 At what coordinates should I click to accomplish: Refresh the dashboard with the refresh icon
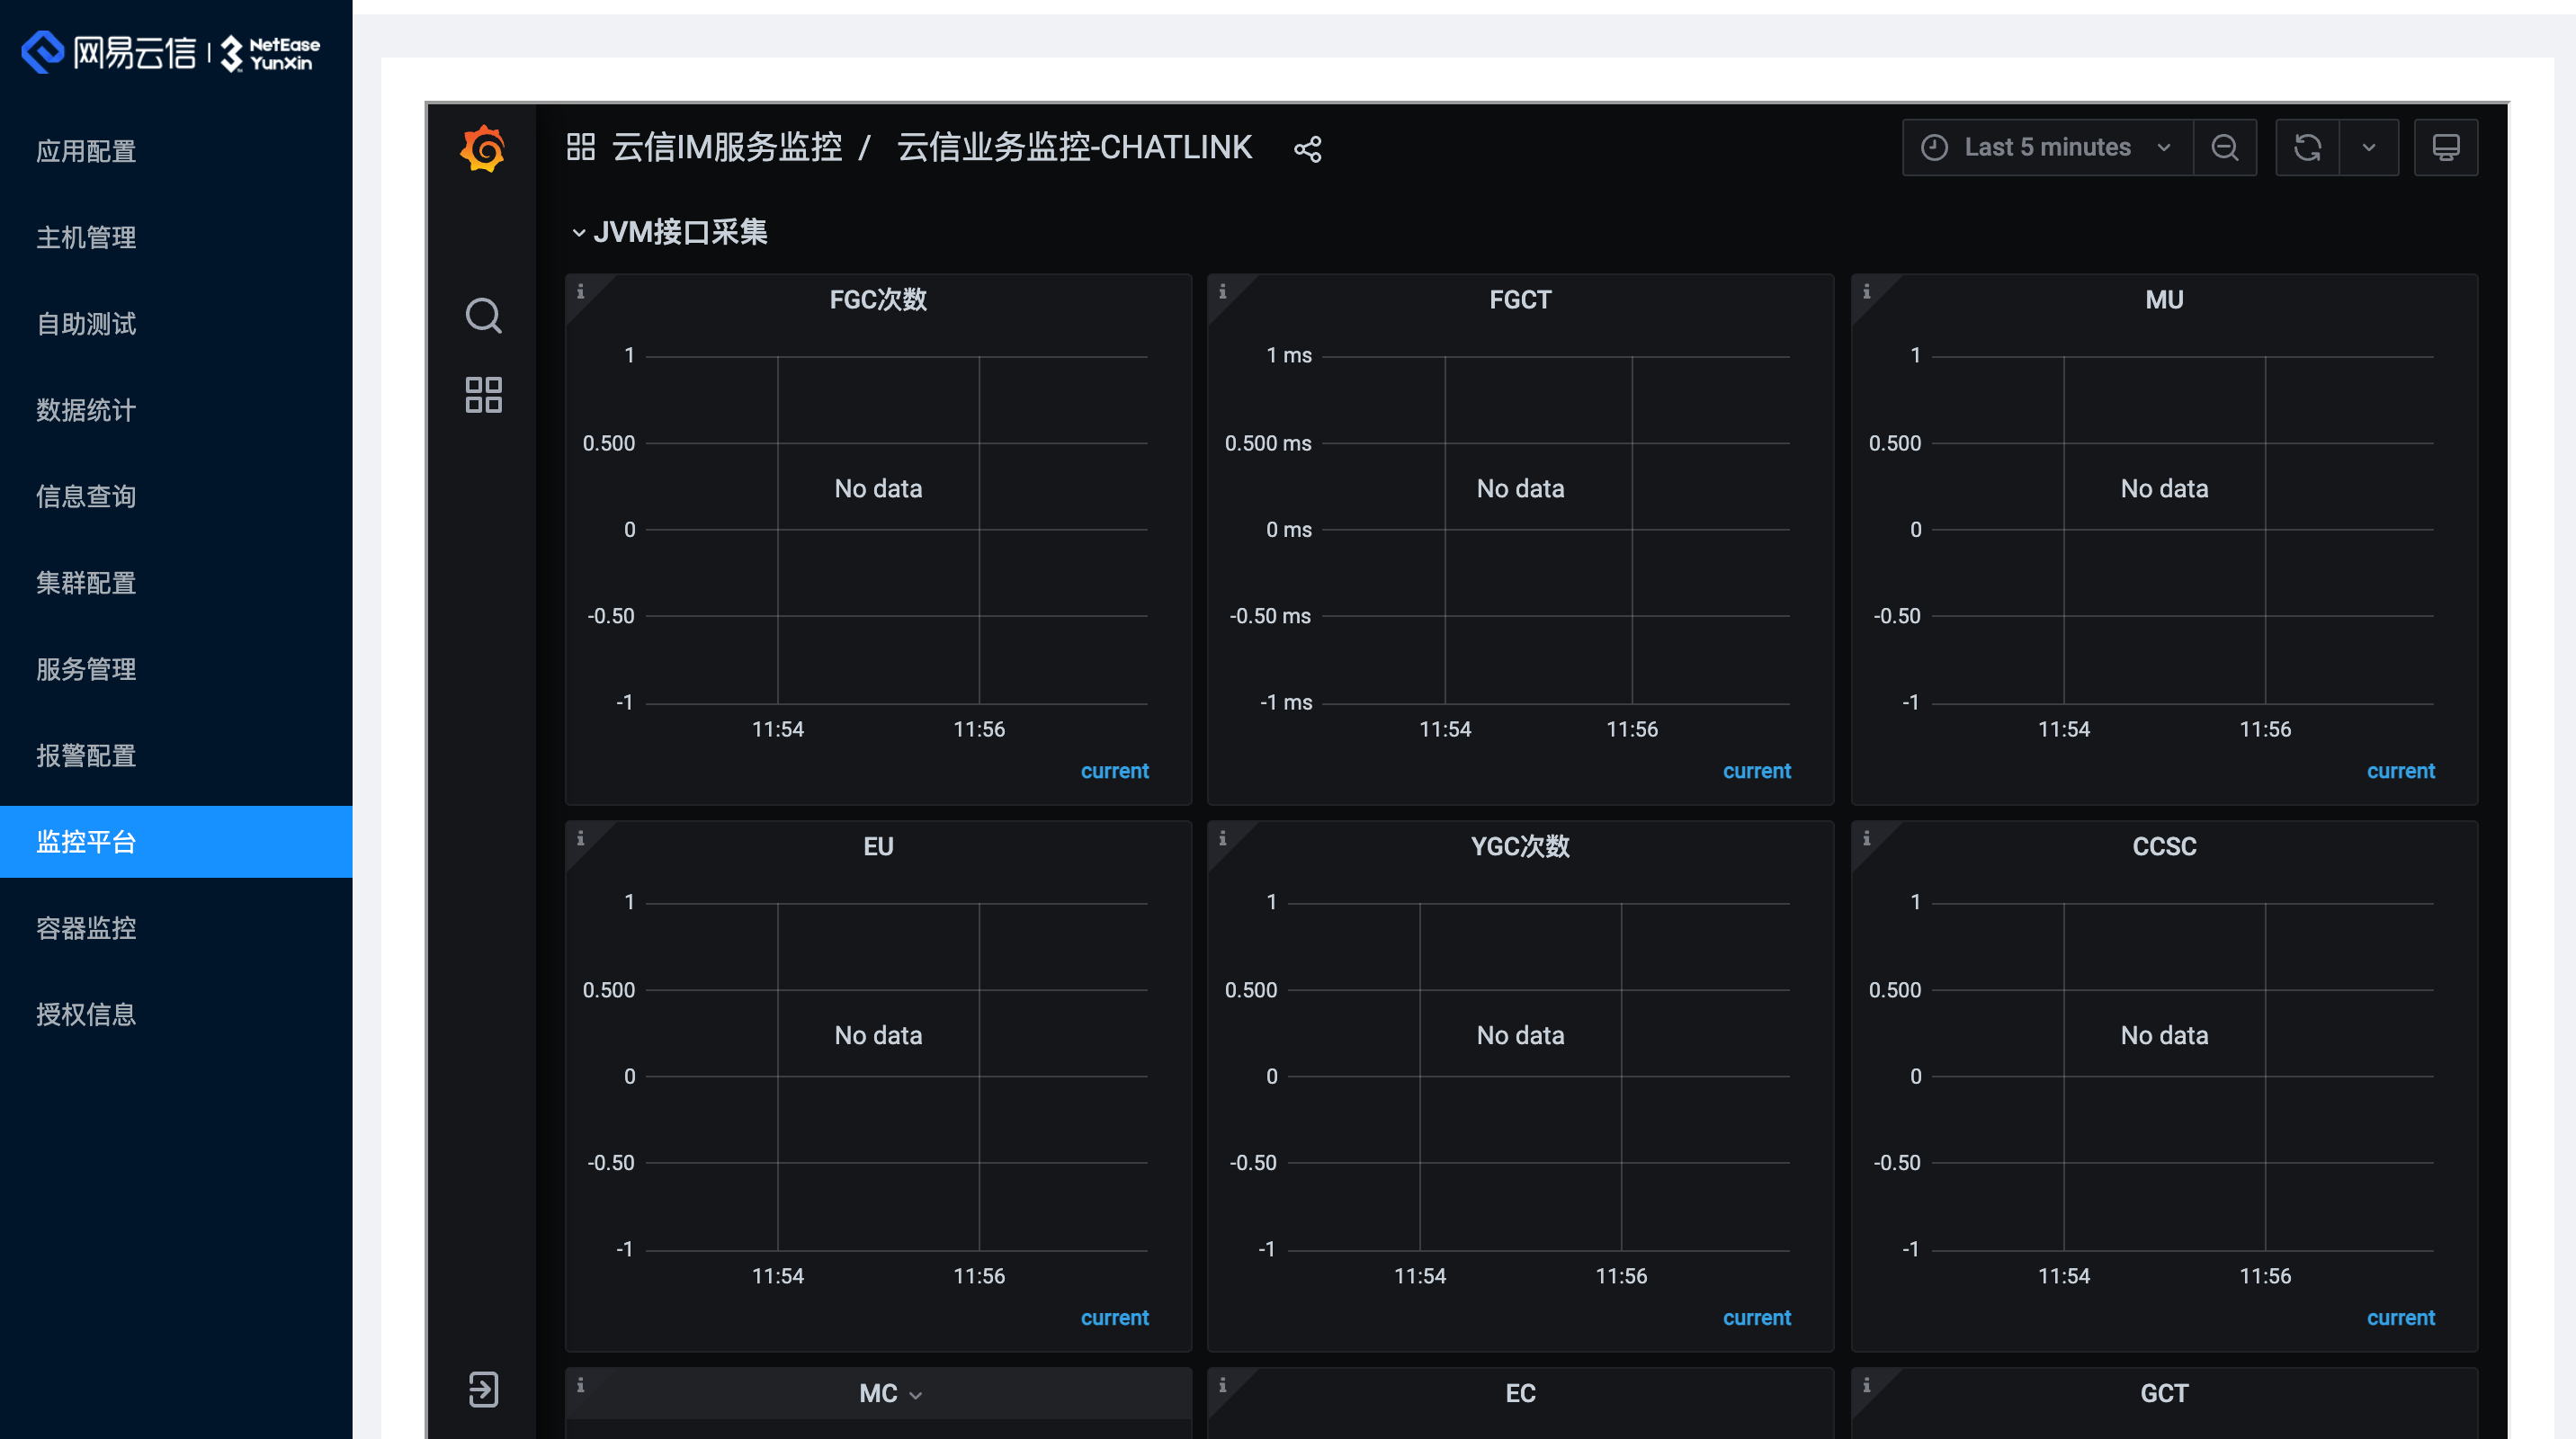tap(2308, 147)
